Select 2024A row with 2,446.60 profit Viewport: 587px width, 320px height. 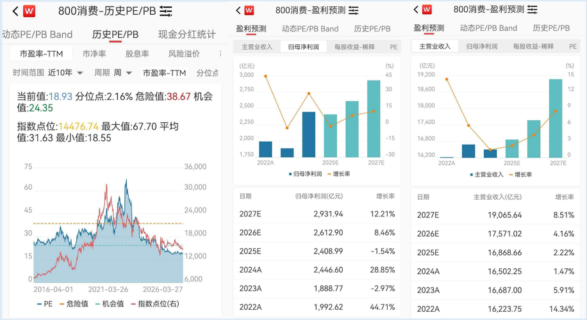317,270
